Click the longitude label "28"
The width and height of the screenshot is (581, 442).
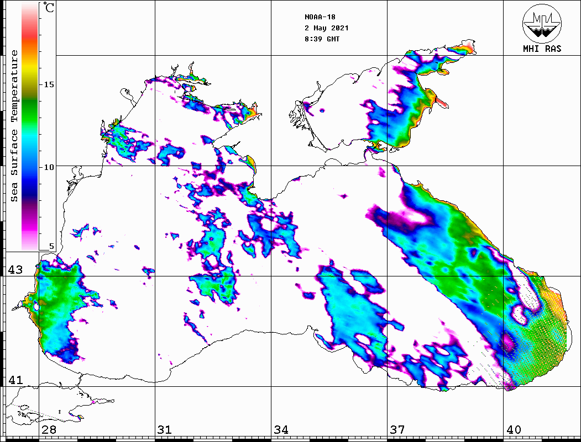pyautogui.click(x=49, y=429)
